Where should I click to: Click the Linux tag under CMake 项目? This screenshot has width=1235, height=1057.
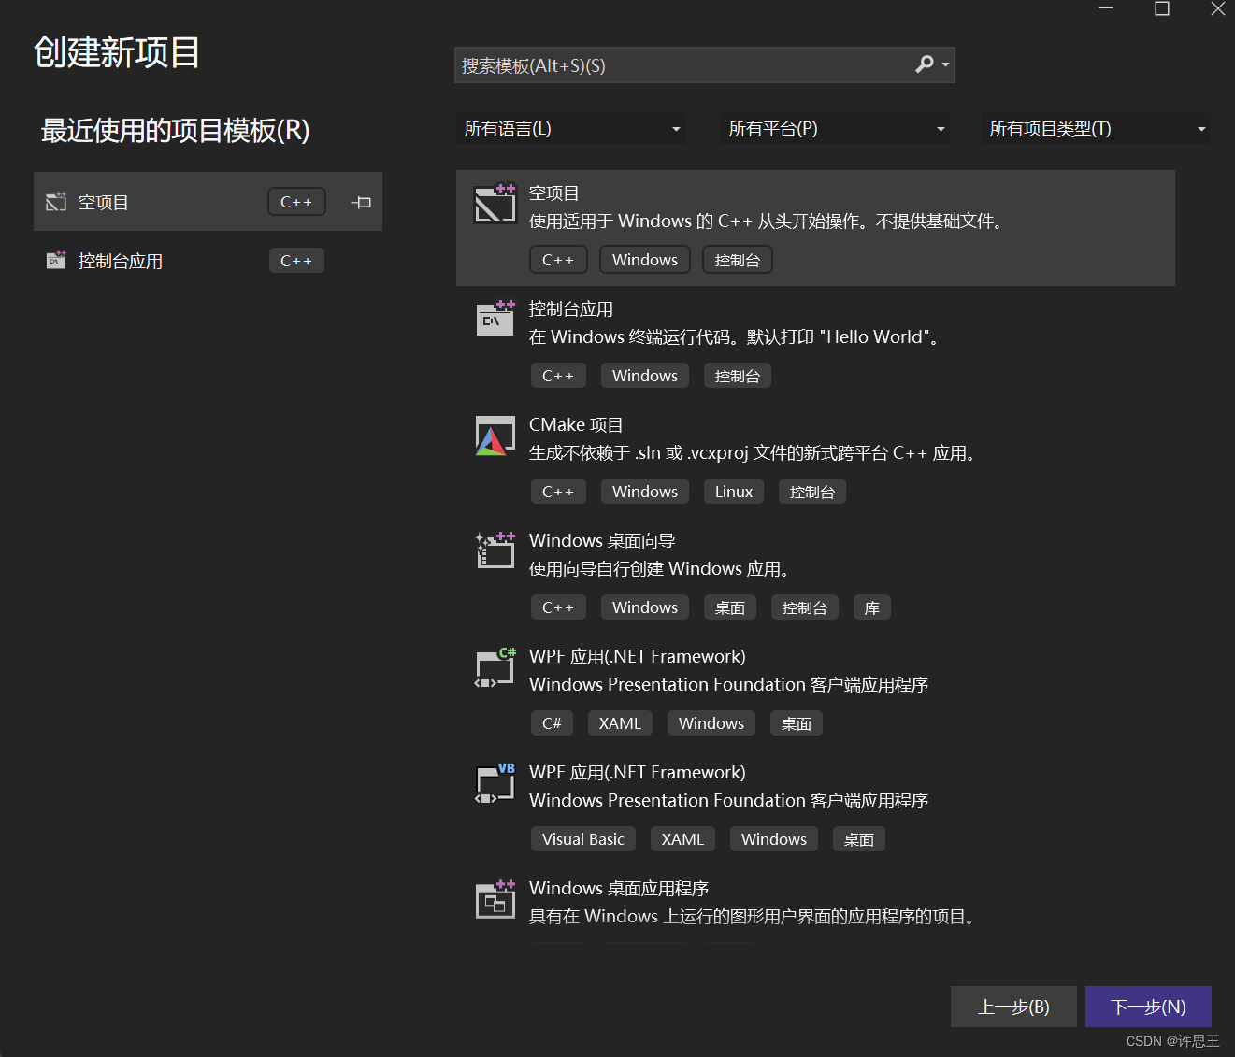click(734, 492)
